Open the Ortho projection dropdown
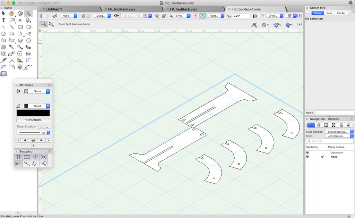The image size is (355, 218). click(275, 16)
